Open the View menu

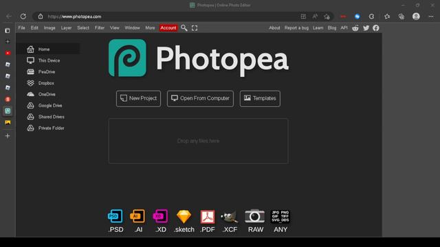(x=115, y=27)
